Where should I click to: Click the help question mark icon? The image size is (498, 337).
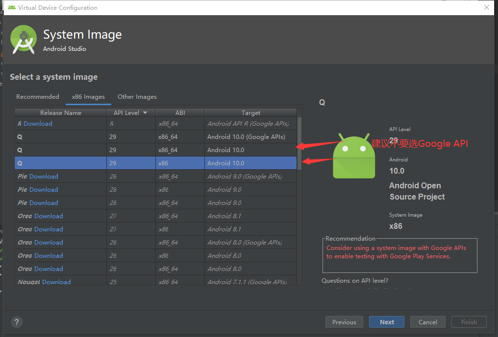tap(17, 322)
